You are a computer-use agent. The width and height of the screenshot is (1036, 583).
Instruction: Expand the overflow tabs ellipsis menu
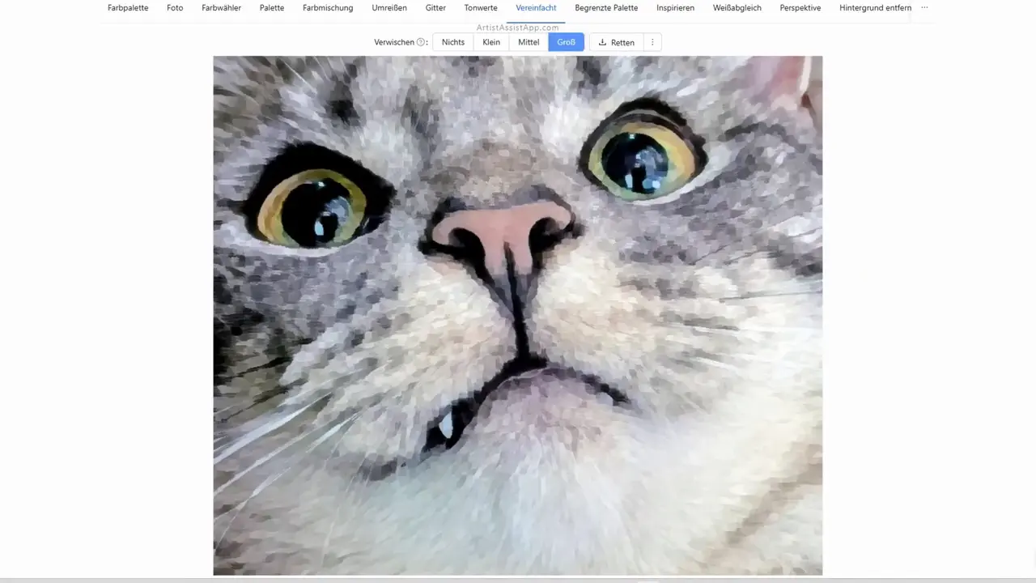[924, 8]
